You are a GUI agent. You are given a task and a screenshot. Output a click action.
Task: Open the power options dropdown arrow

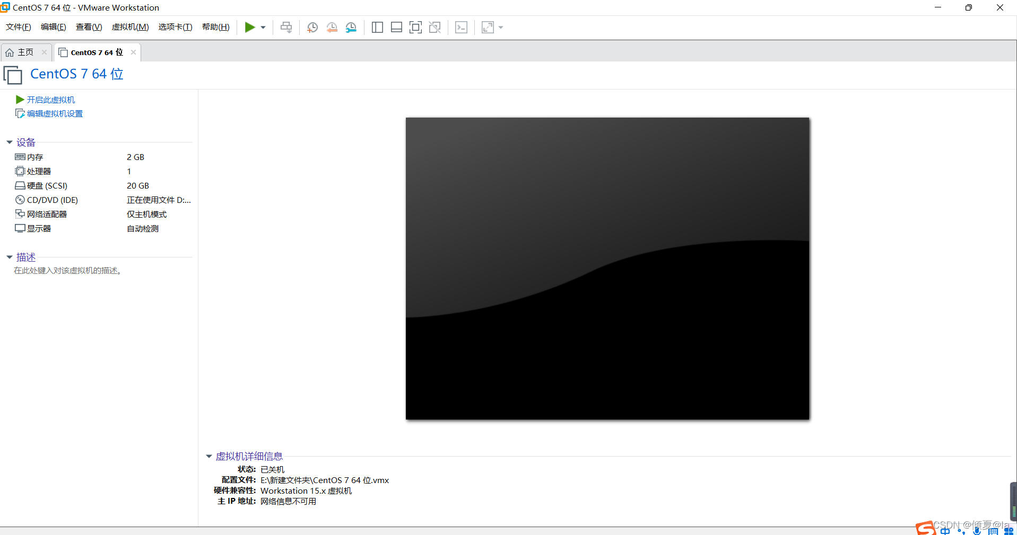[x=263, y=28]
